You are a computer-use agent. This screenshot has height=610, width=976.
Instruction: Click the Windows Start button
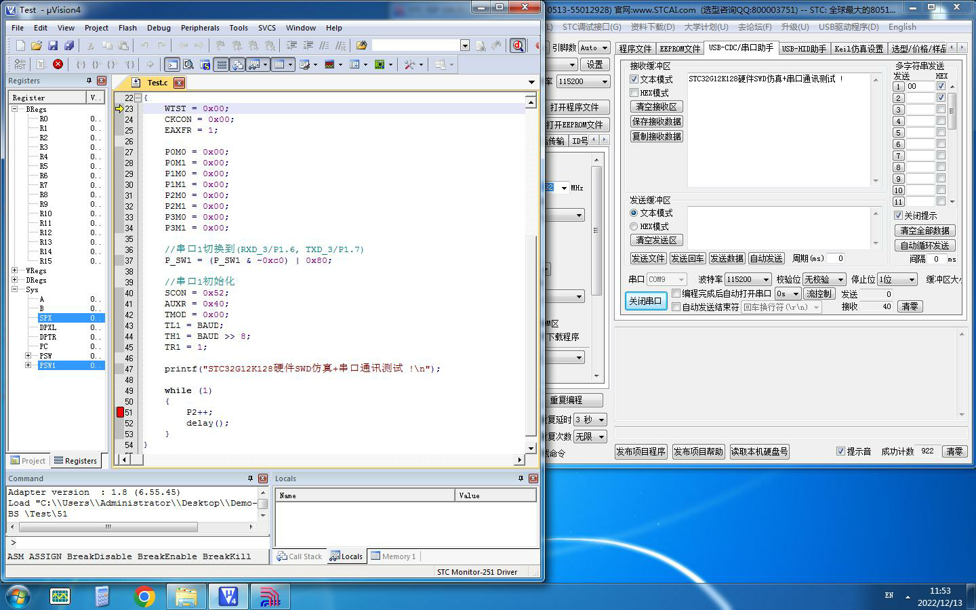tap(18, 596)
